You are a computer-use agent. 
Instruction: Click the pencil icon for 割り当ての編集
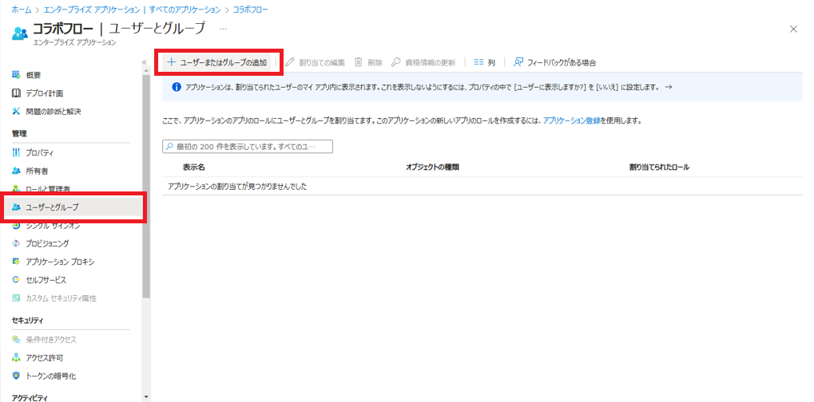pos(290,62)
